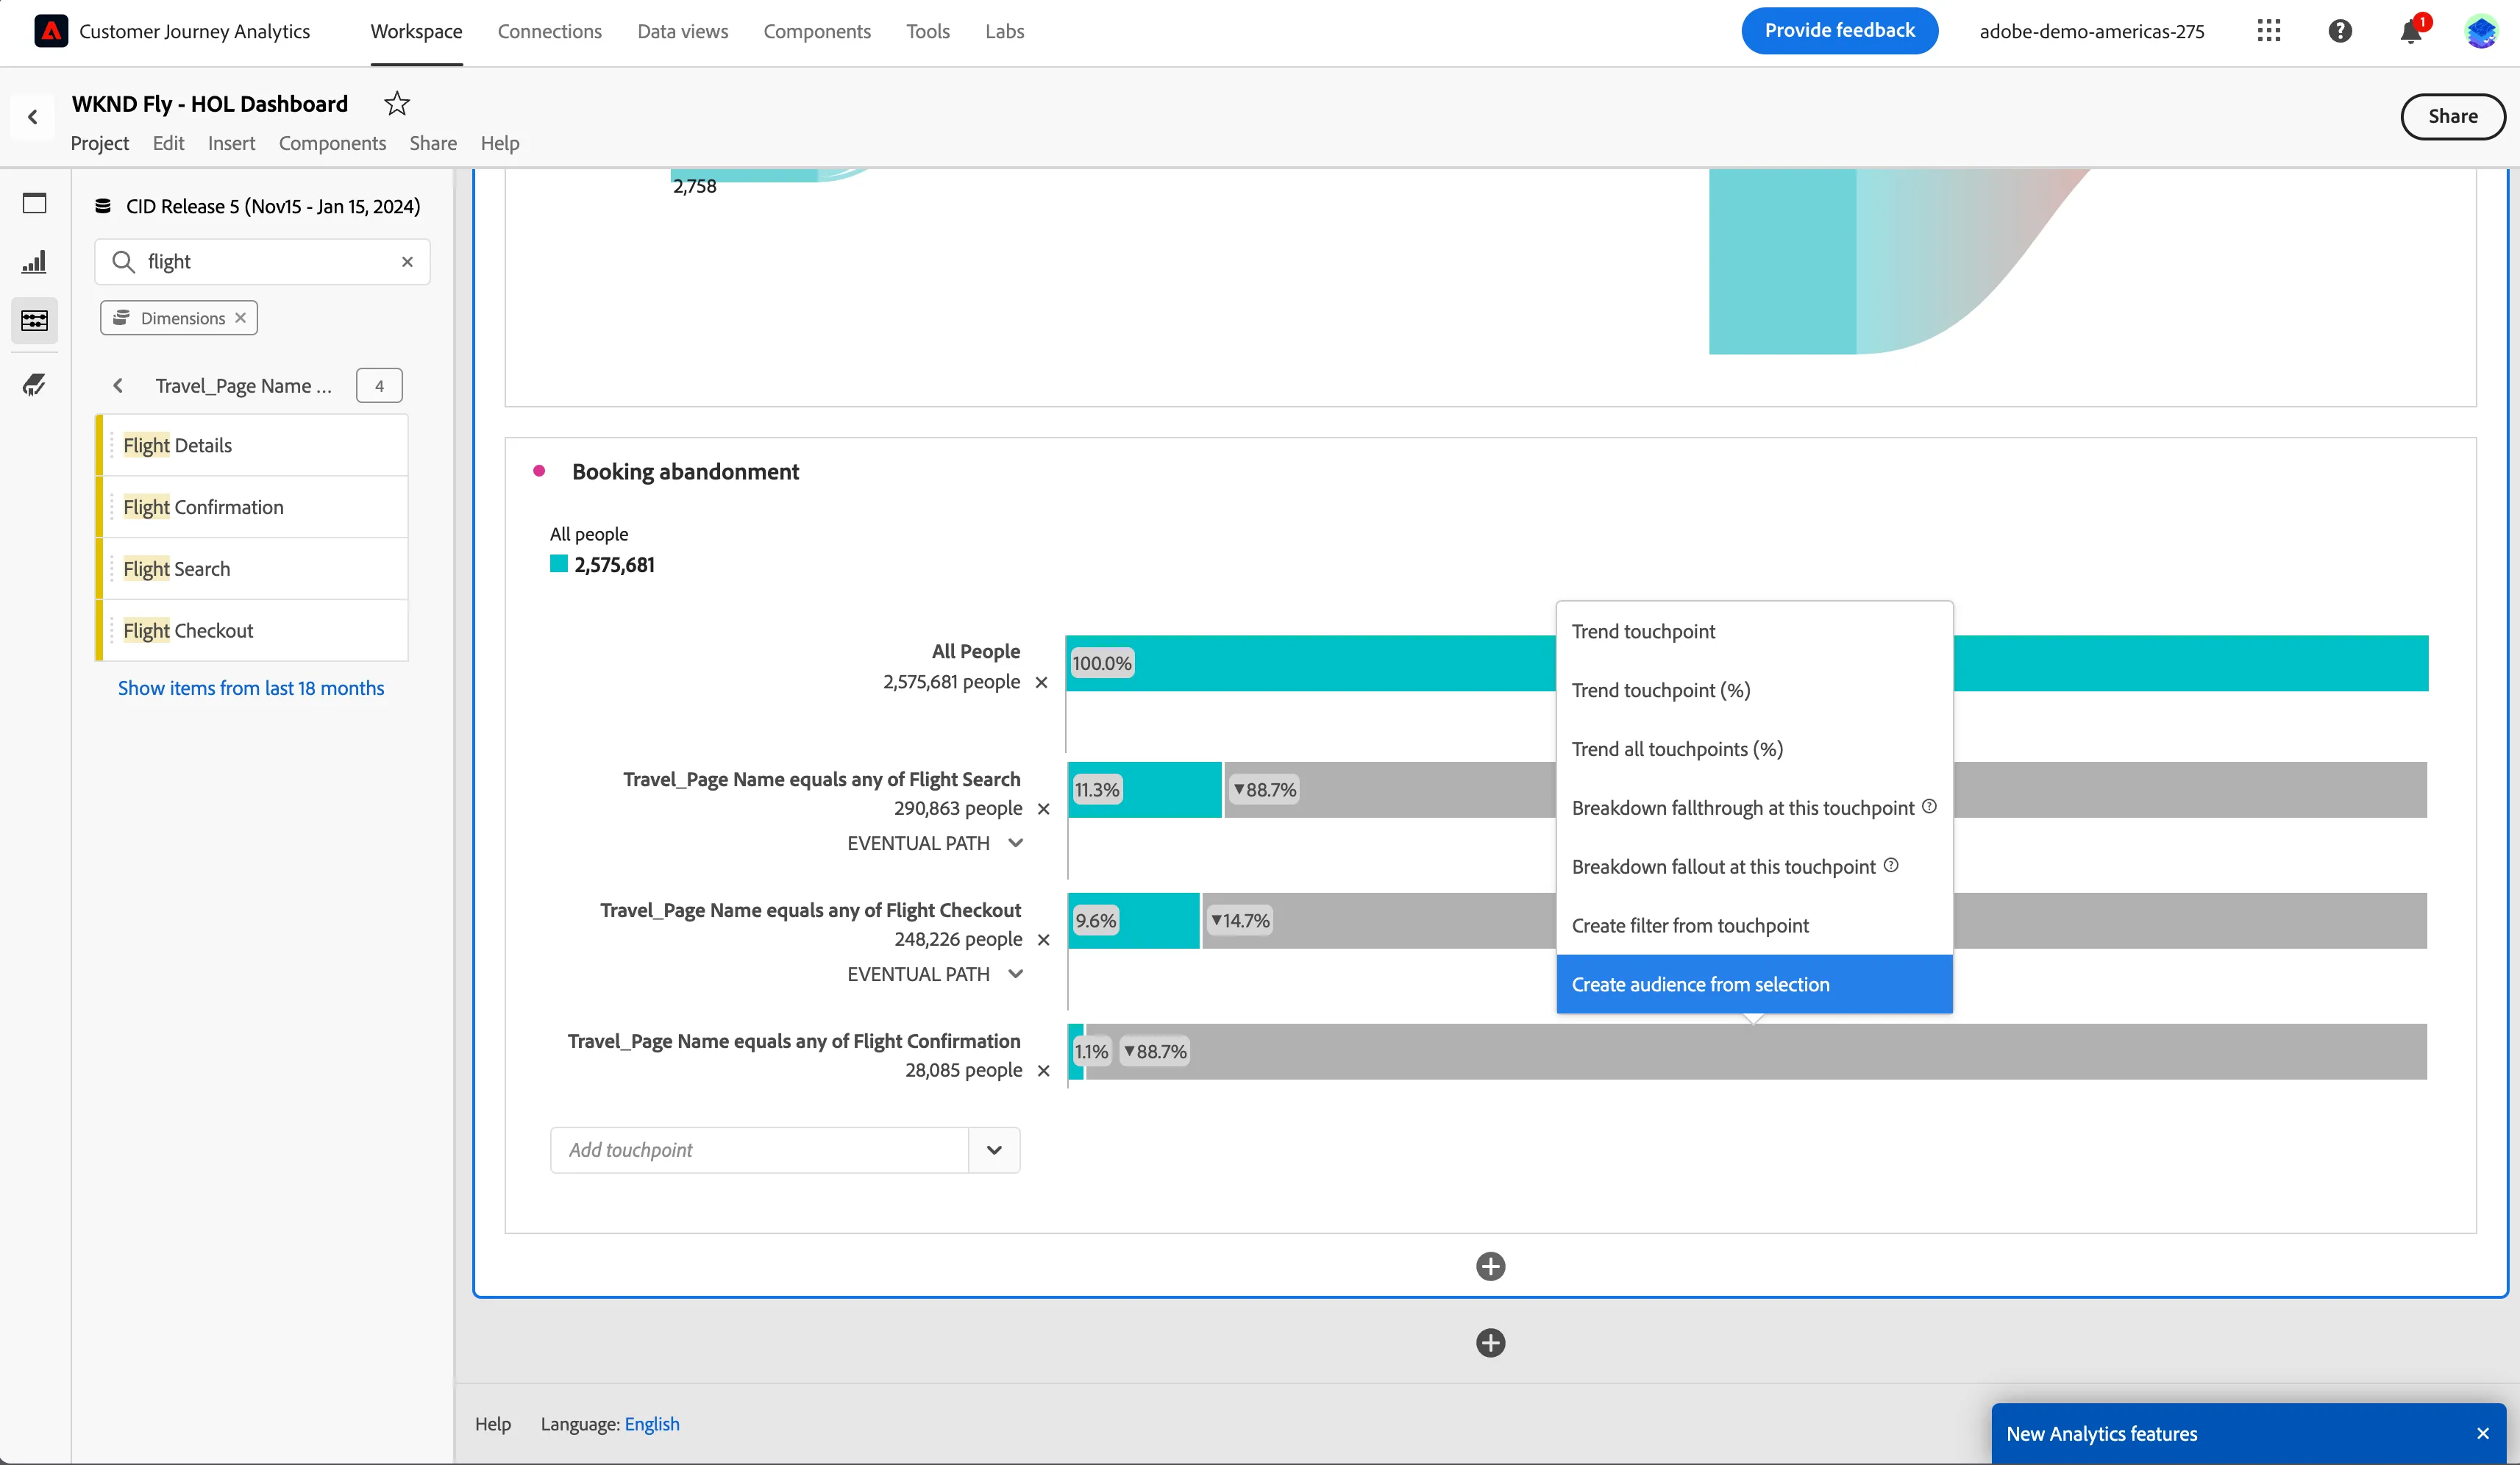Add visualization with plus inside panel
The image size is (2520, 1465).
[x=1490, y=1266]
